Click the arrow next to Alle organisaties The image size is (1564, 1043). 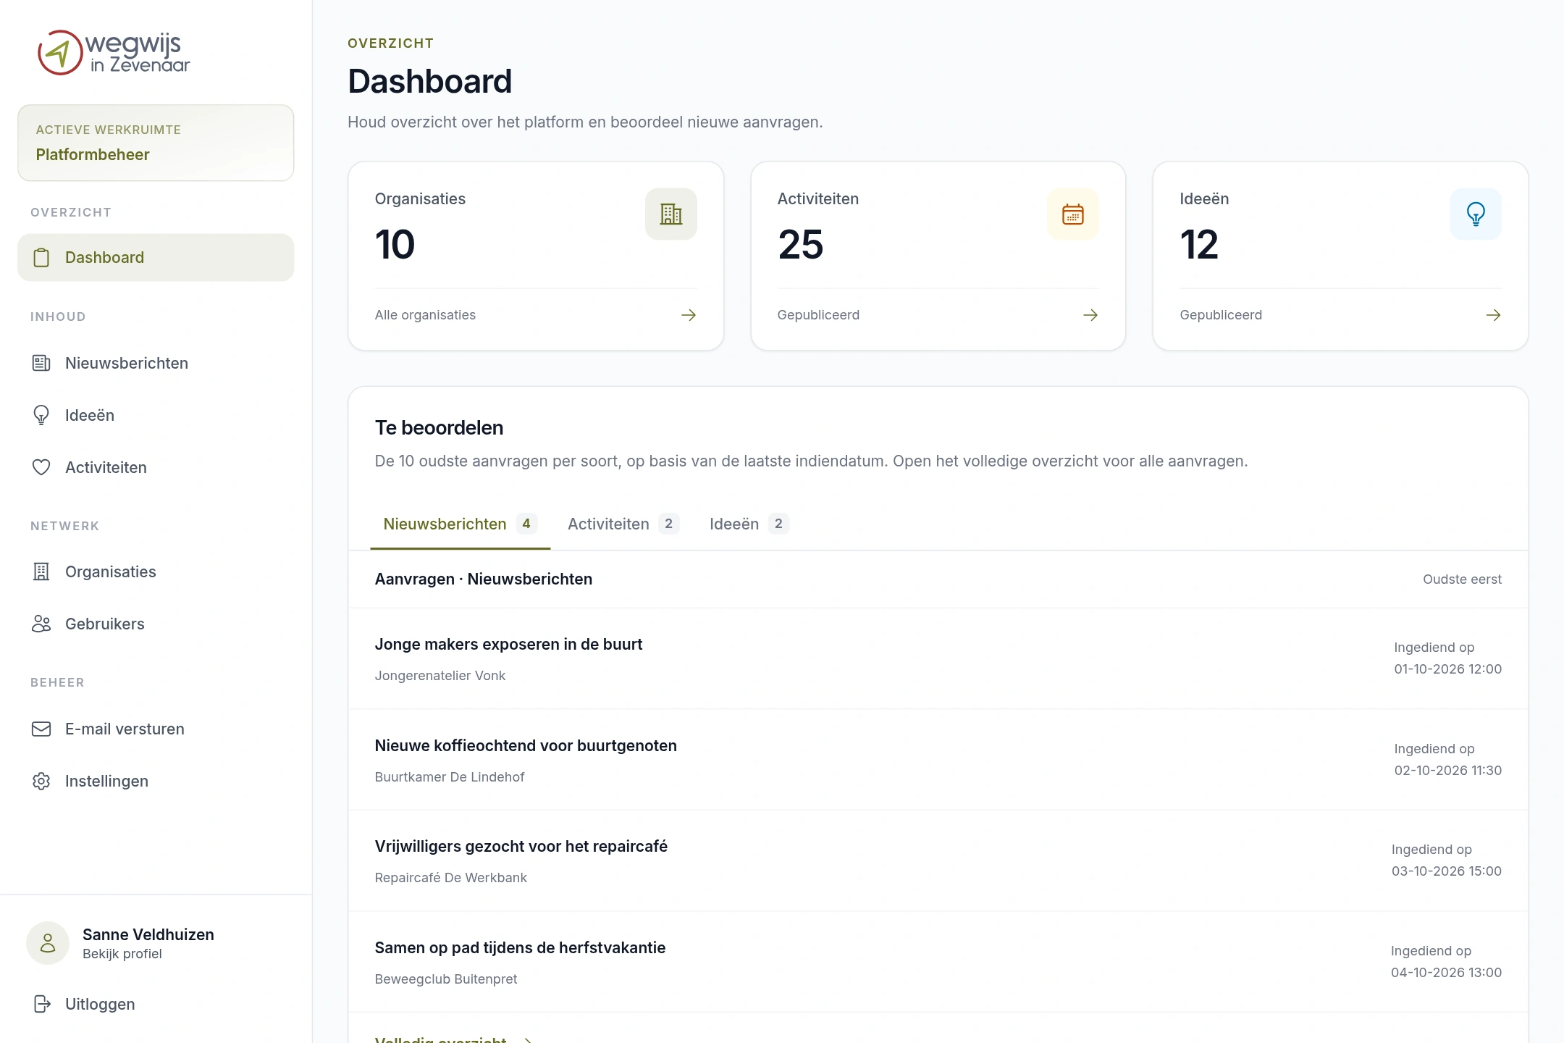point(689,315)
